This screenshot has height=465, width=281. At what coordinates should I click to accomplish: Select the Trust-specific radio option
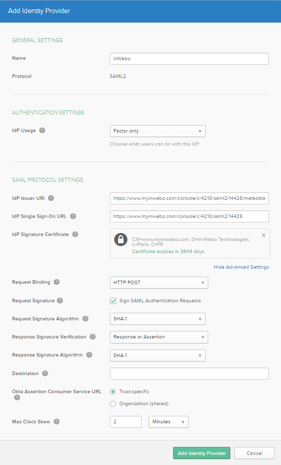(x=113, y=392)
